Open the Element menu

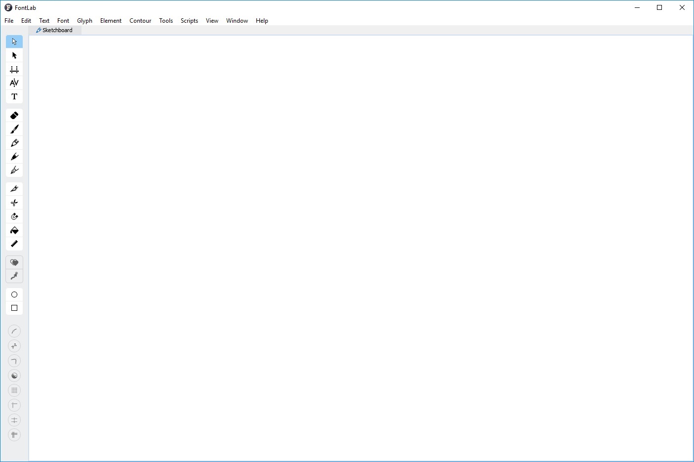[x=111, y=21]
